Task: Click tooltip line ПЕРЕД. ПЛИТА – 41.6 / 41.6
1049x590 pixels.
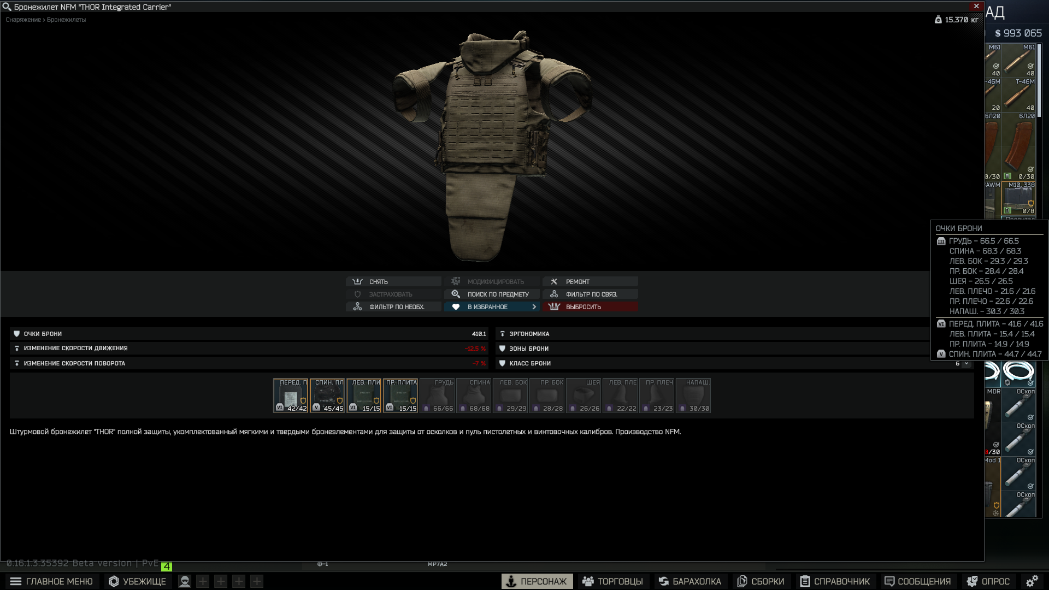Action: [x=996, y=324]
